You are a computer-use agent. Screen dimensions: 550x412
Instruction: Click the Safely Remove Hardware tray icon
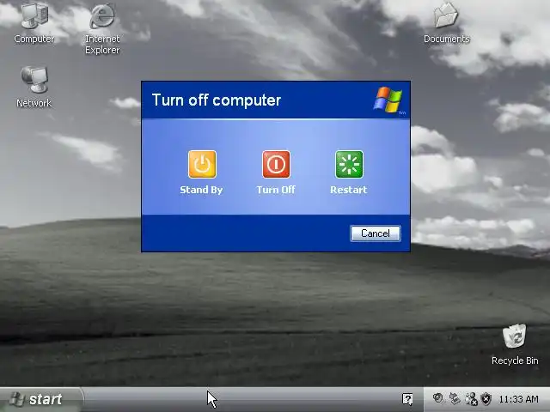click(455, 398)
